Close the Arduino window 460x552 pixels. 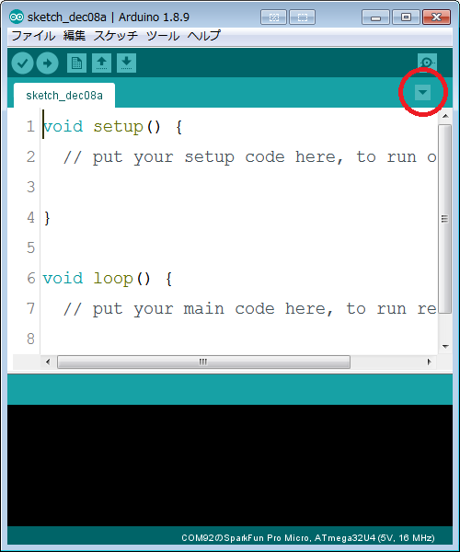coord(437,17)
